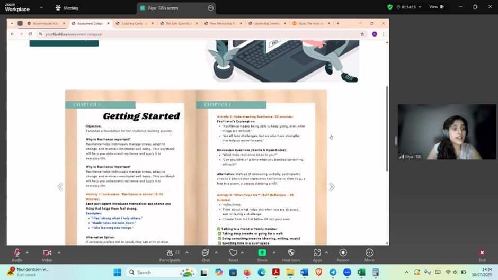
Task: Expand the Audio options arrow
Action: click(27, 252)
